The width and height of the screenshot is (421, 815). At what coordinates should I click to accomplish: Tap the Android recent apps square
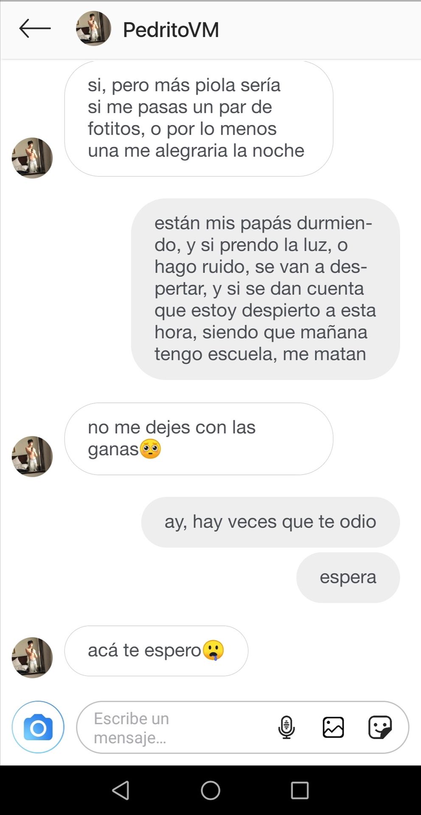pyautogui.click(x=300, y=790)
